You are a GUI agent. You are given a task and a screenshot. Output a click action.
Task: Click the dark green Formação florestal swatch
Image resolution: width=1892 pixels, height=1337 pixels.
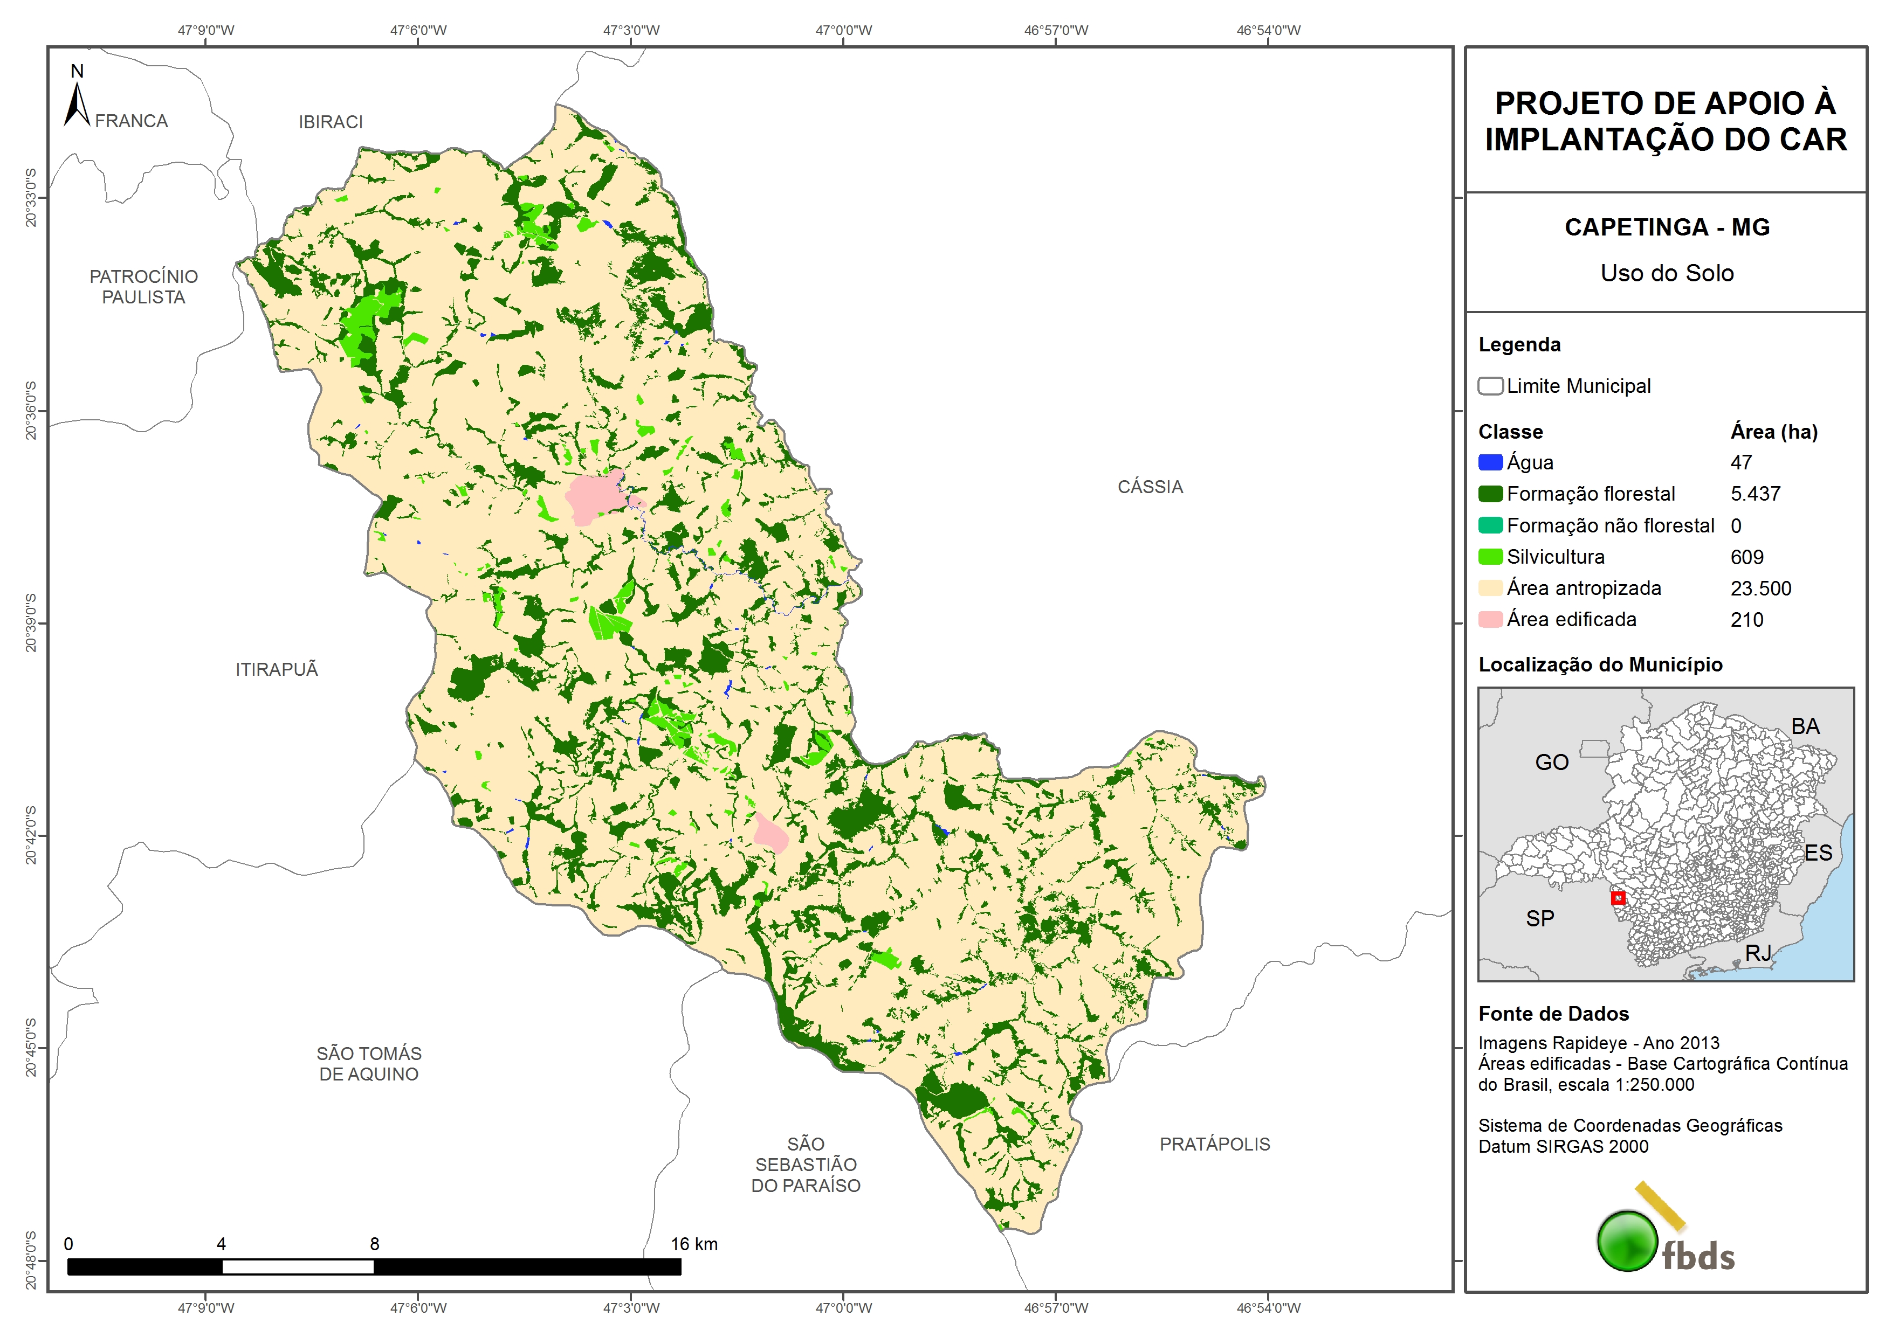(x=1490, y=494)
